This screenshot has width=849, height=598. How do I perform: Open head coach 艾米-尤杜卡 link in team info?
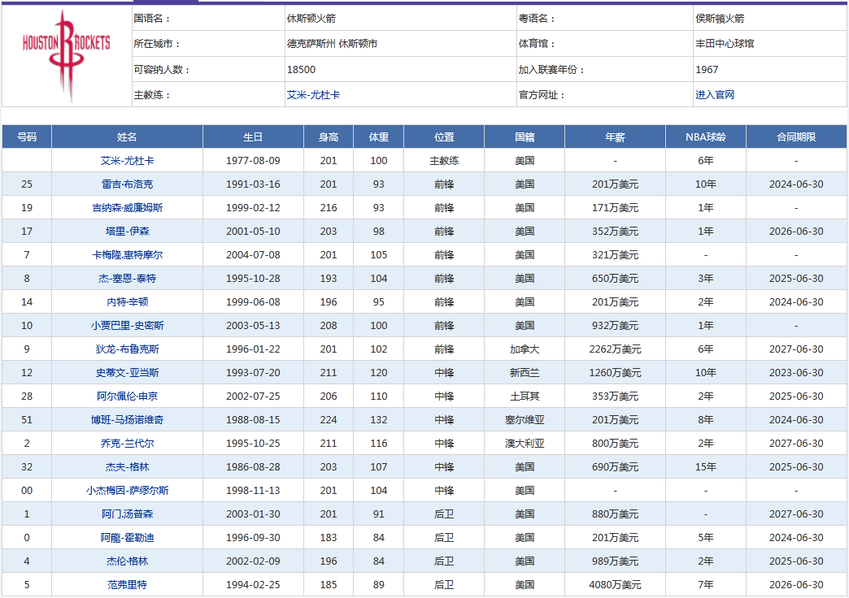tap(313, 95)
